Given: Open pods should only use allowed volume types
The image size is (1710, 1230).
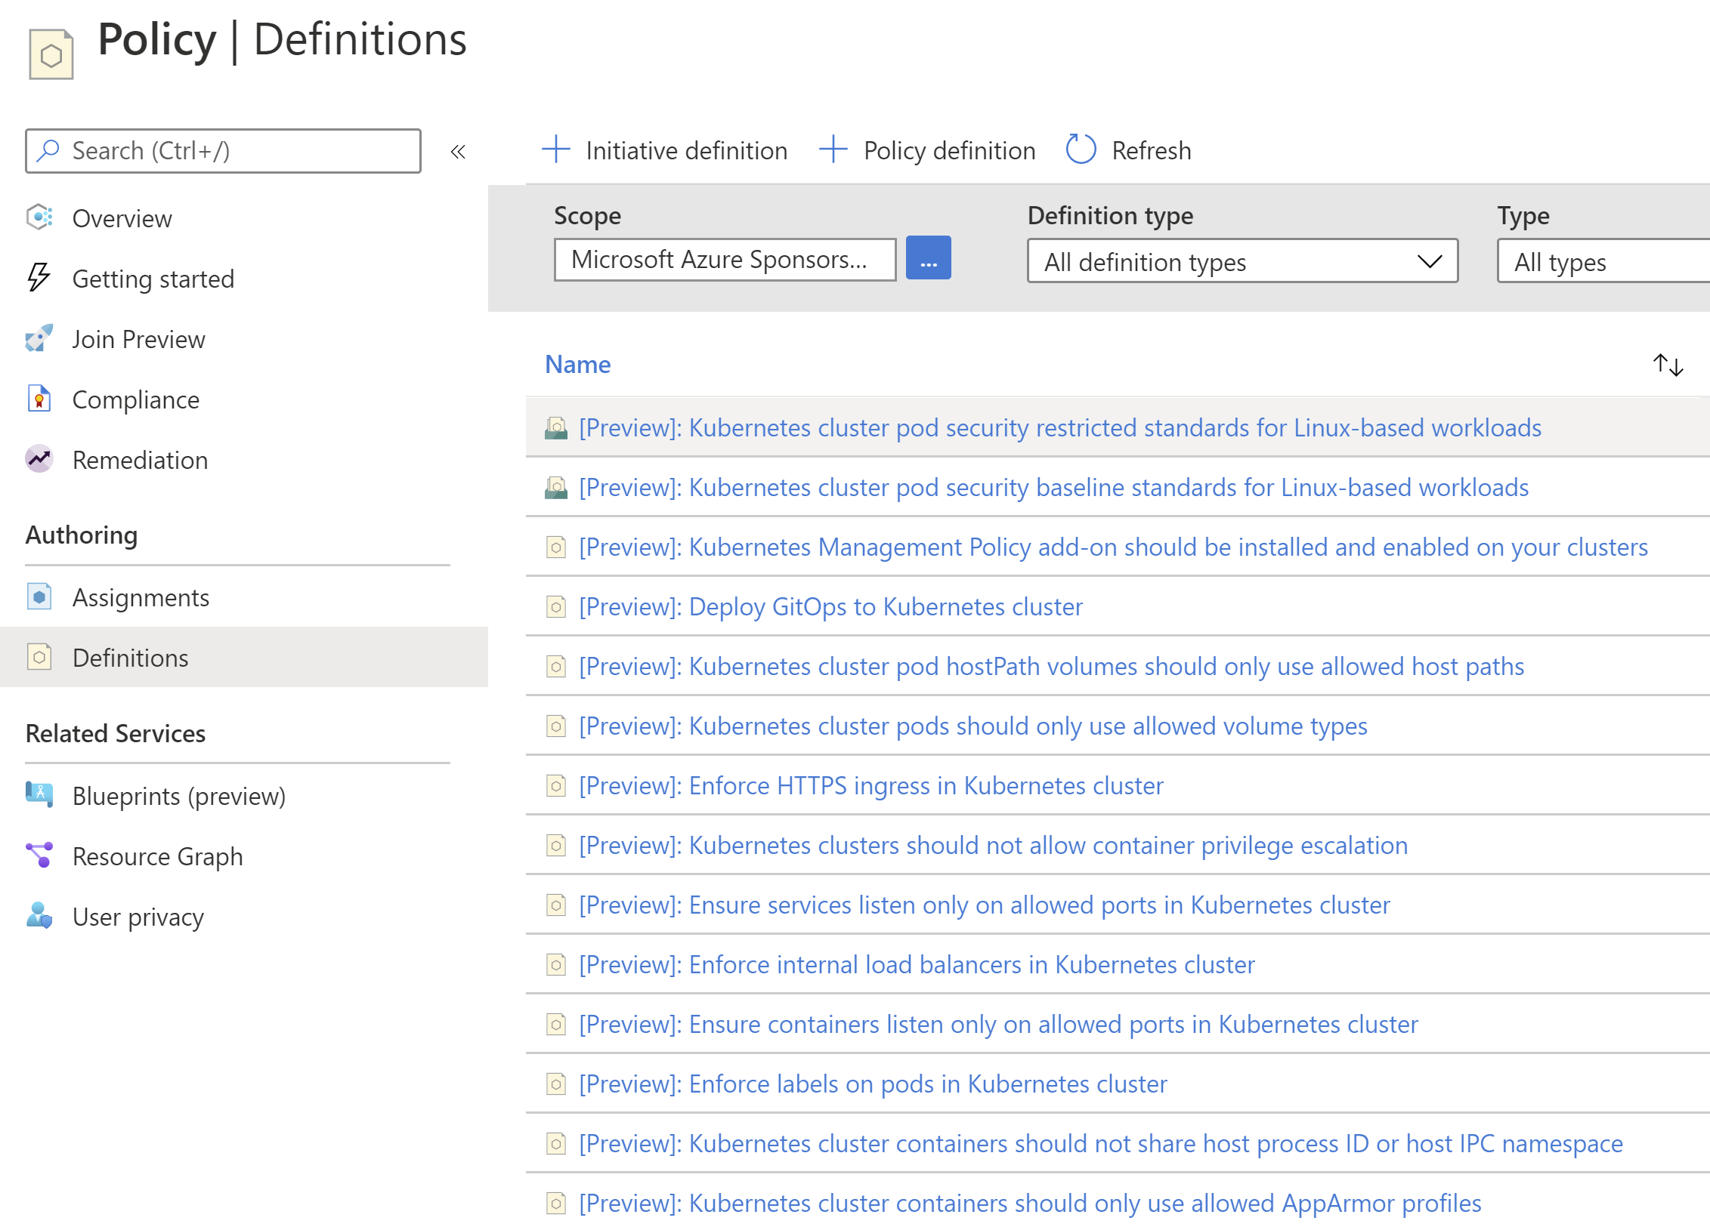Looking at the screenshot, I should pos(973,726).
